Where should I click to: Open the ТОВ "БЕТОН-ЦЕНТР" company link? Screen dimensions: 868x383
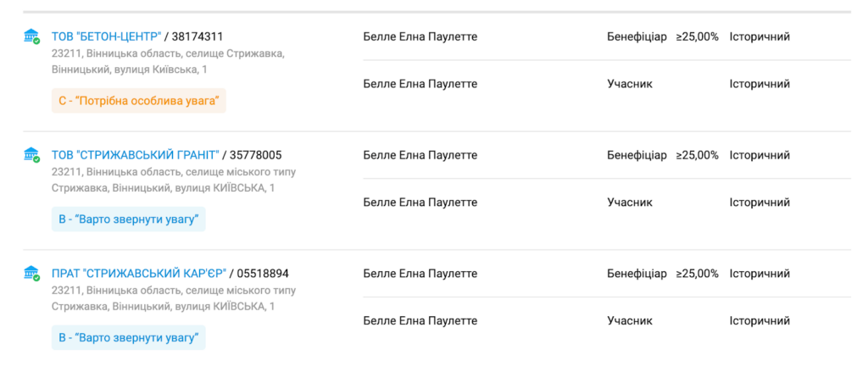pos(106,36)
